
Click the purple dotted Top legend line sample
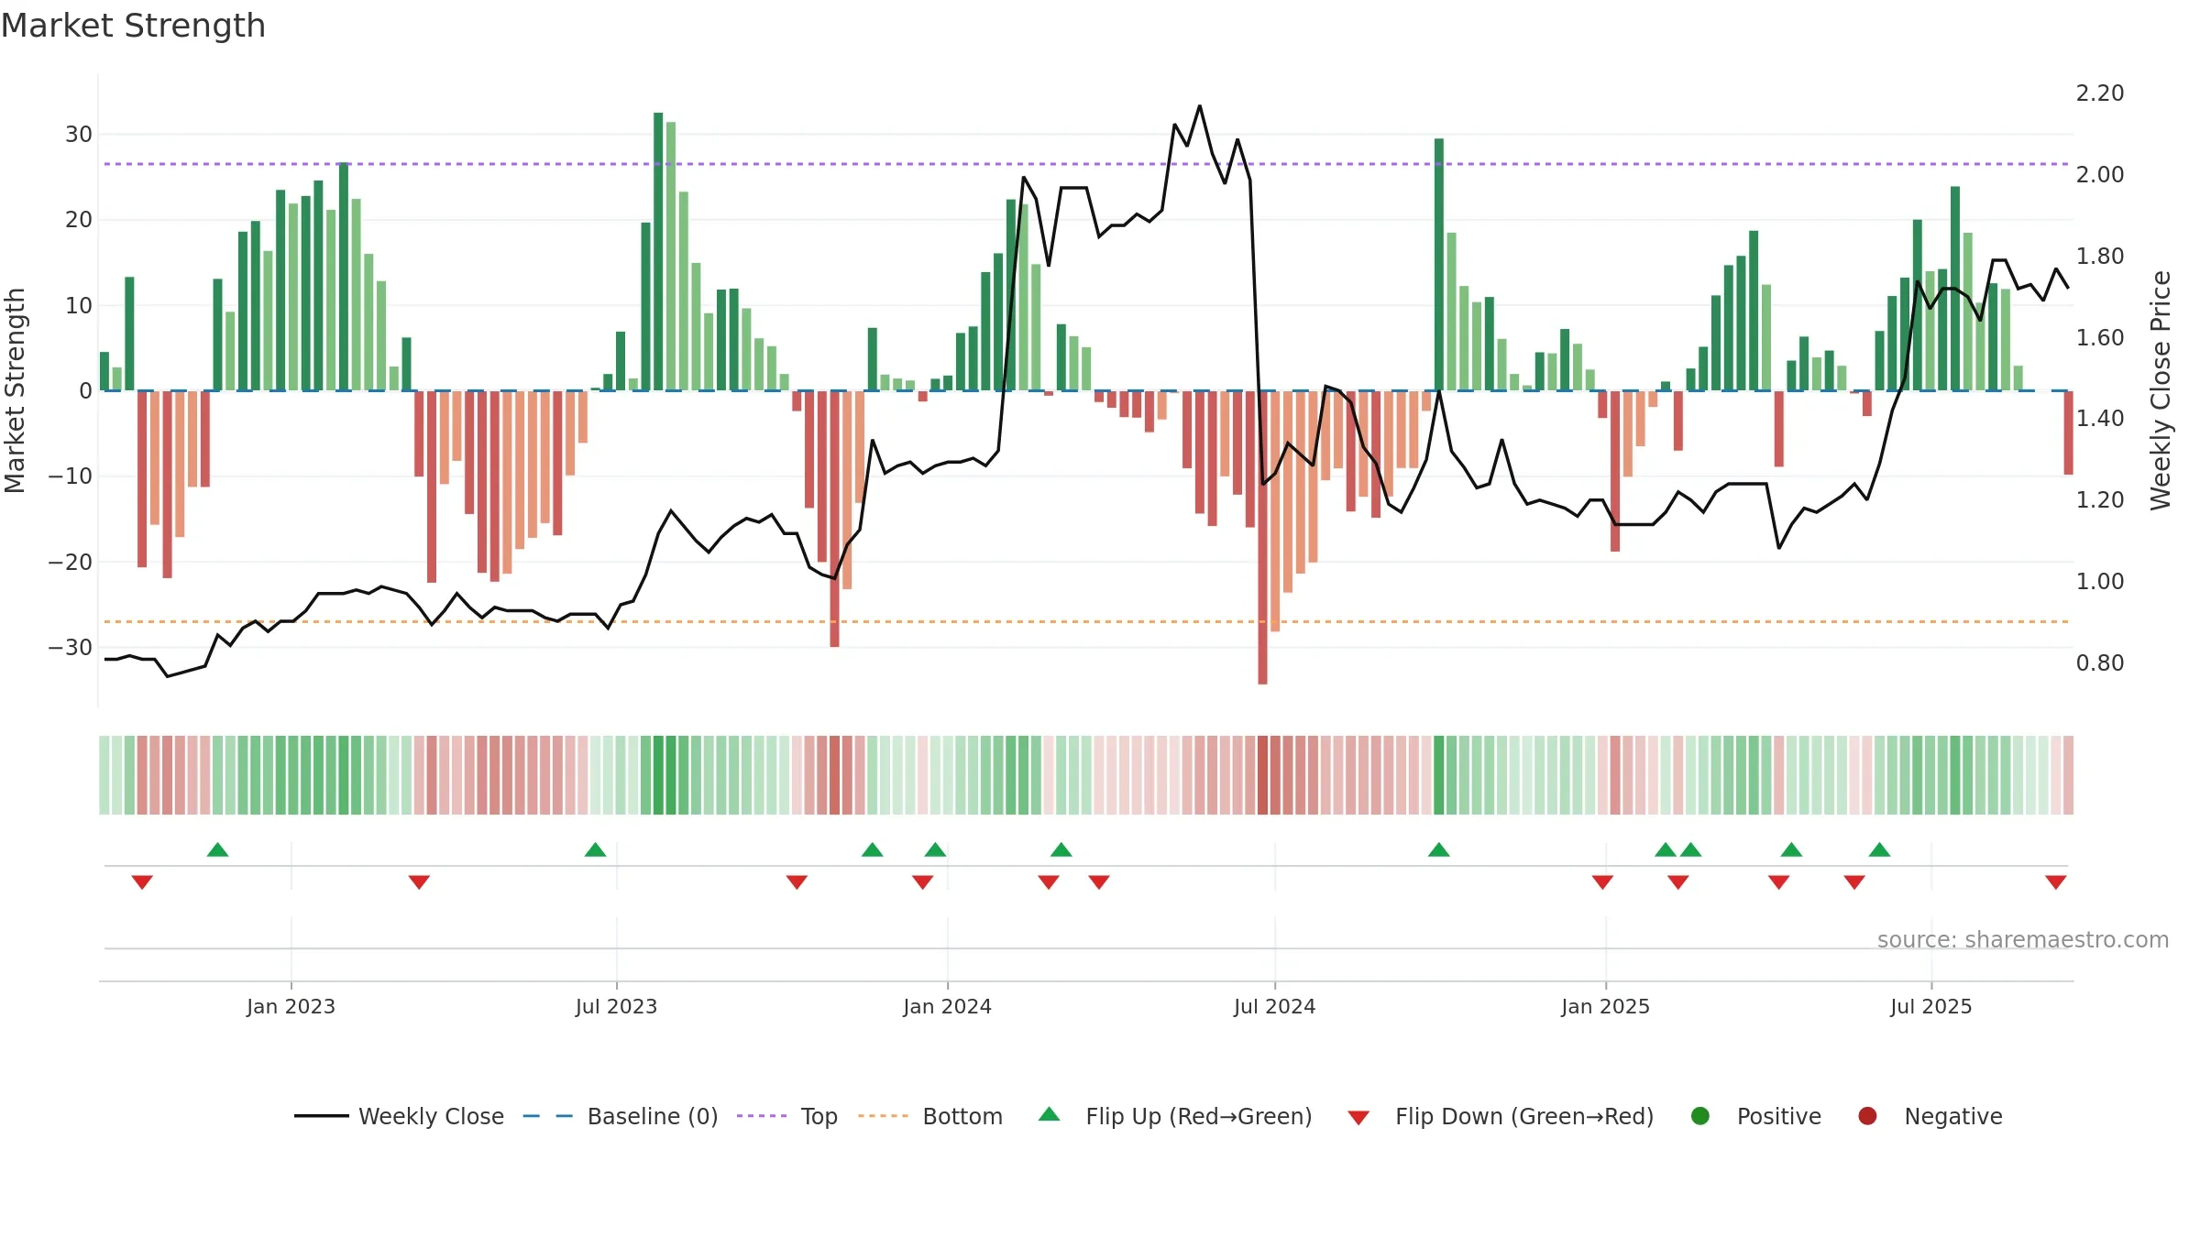point(762,1116)
